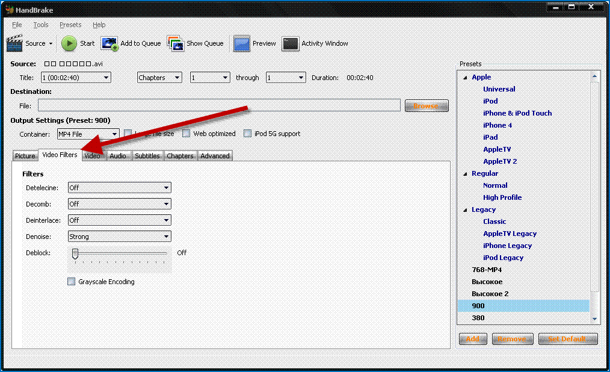Open the end chapter dropdown after through

[x=286, y=78]
